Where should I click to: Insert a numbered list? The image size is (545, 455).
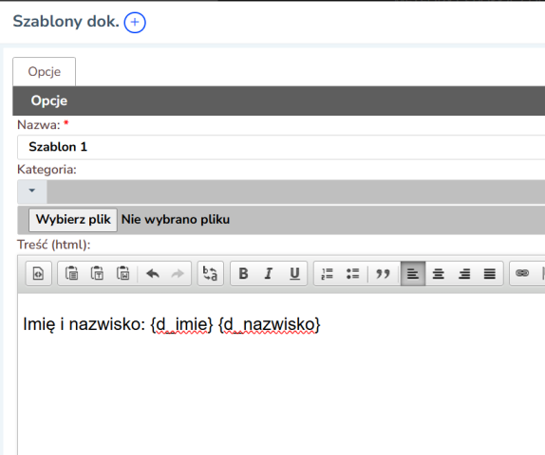pyautogui.click(x=327, y=274)
